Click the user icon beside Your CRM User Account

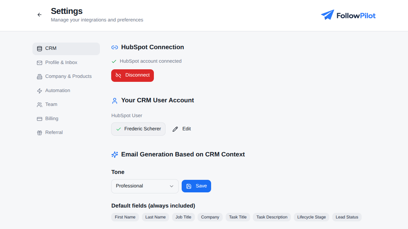click(114, 101)
